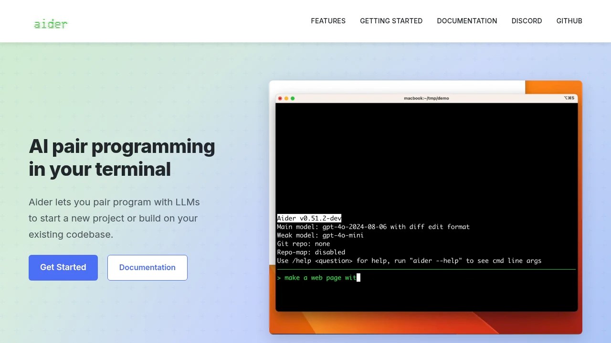The image size is (611, 343).
Task: Click the ⌥⌘5 shortcut indicator
Action: pos(569,98)
